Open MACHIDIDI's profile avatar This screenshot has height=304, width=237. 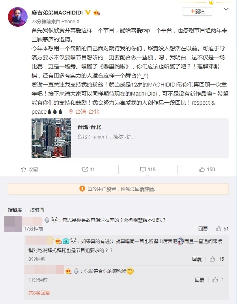tap(18, 17)
